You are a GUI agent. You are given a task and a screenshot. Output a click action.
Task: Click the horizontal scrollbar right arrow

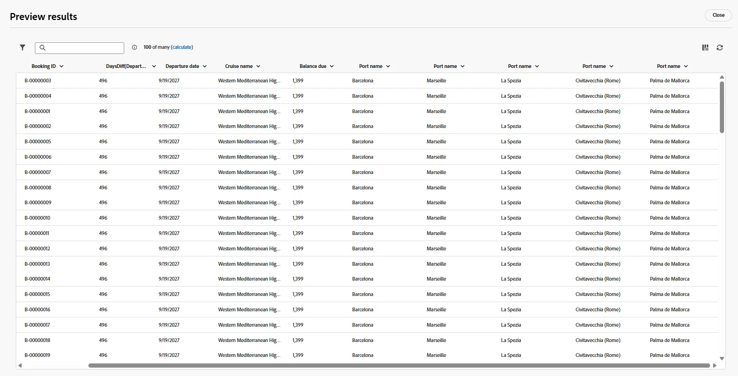pyautogui.click(x=714, y=365)
